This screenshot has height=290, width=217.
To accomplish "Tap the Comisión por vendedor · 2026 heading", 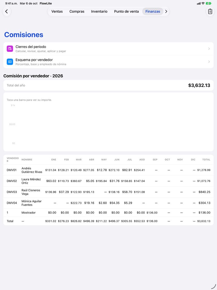I will point(33,76).
